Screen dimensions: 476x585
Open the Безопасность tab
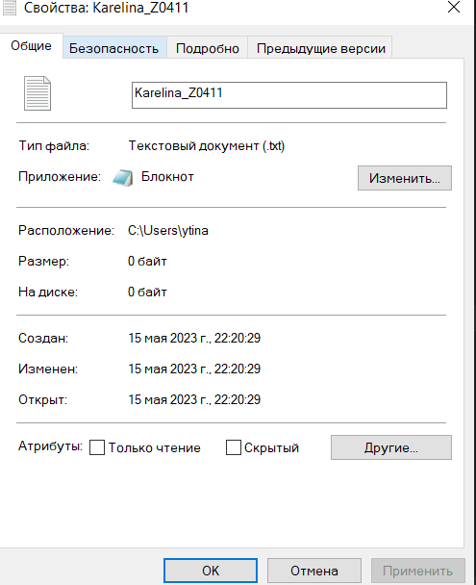(x=114, y=48)
